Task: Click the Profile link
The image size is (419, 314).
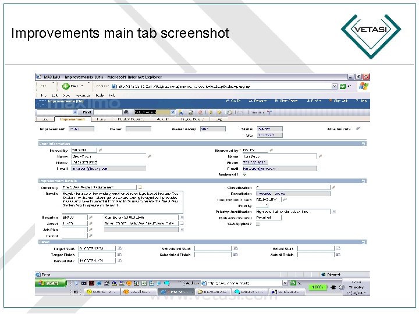Action: point(314,101)
